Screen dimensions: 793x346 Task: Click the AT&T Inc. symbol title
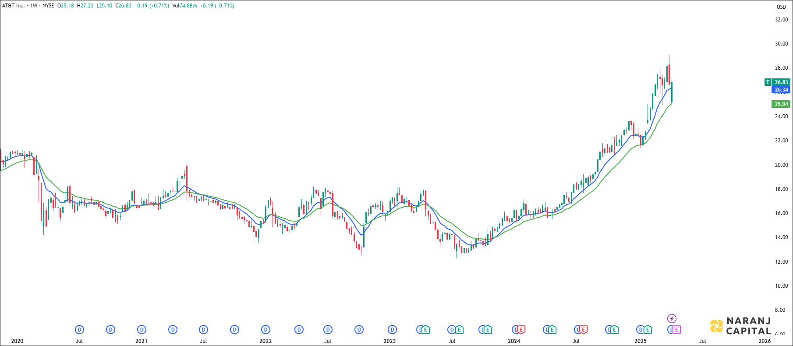pyautogui.click(x=14, y=6)
